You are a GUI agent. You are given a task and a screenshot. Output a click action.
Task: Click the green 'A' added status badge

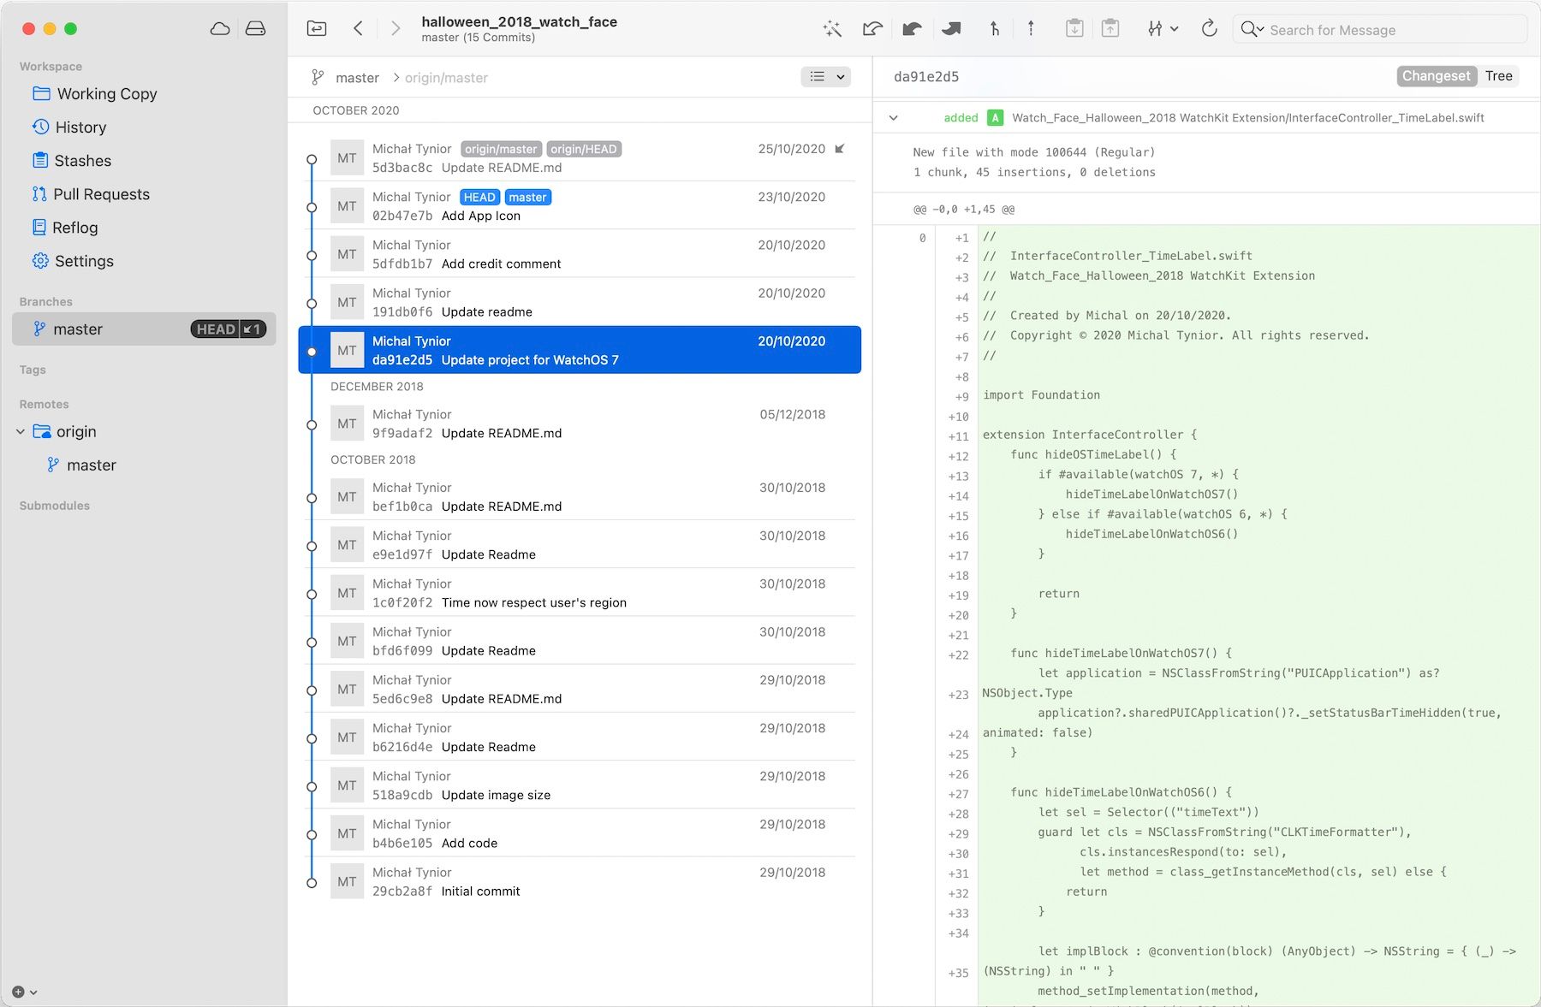(x=995, y=118)
